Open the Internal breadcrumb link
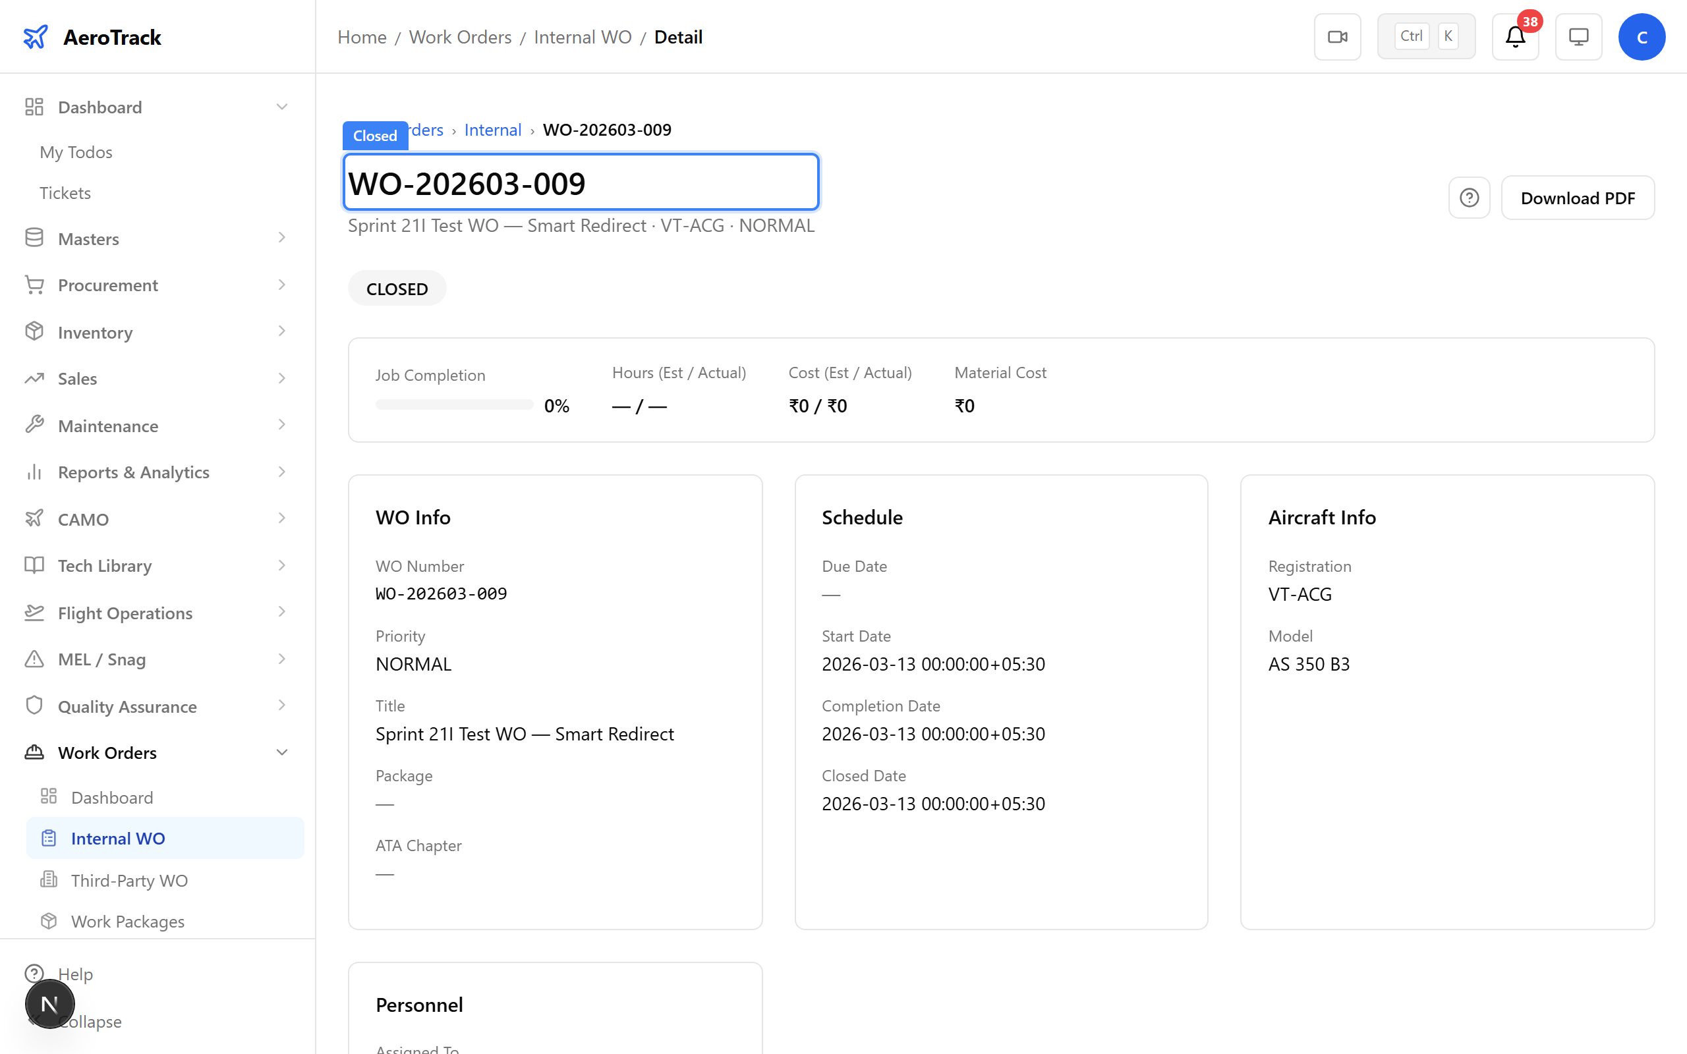The height and width of the screenshot is (1054, 1687). coord(493,130)
